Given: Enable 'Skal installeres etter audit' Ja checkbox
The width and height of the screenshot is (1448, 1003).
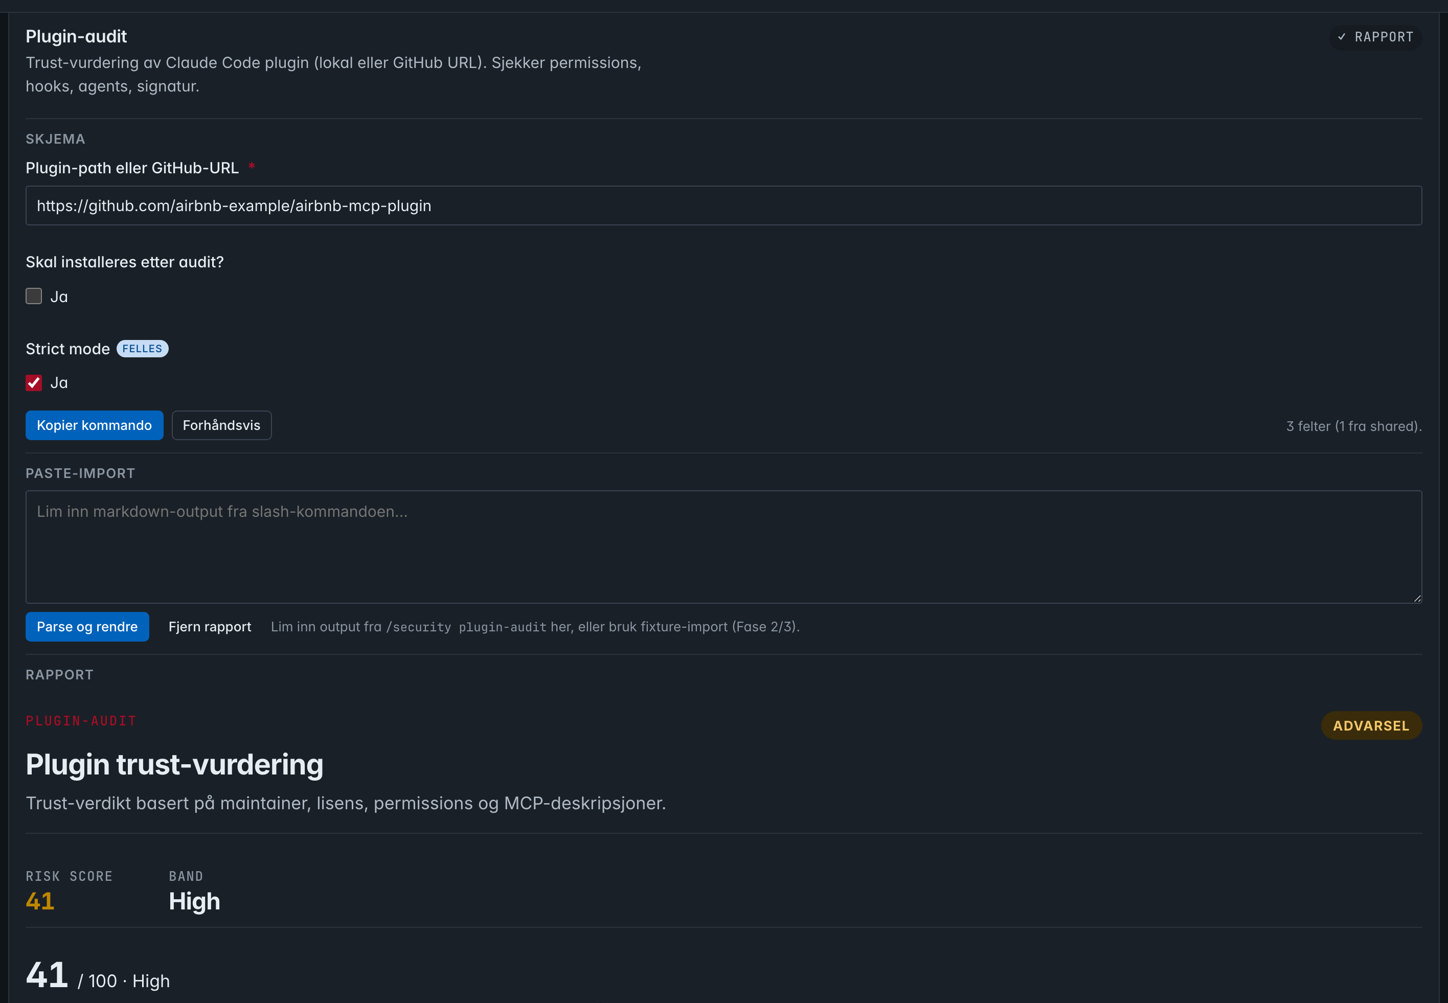Looking at the screenshot, I should point(34,296).
